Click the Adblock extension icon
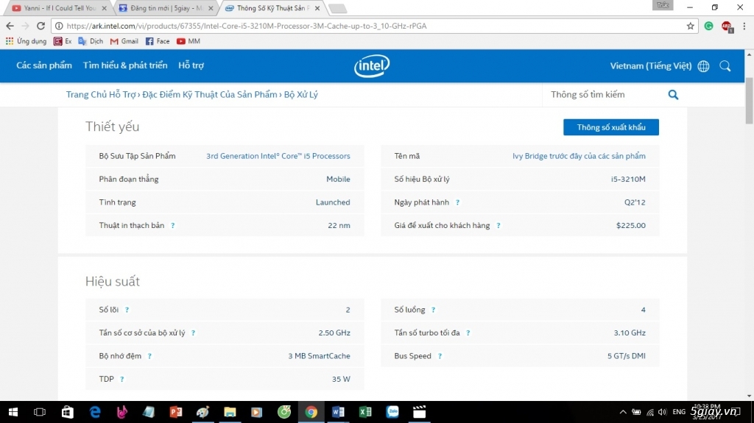 pyautogui.click(x=727, y=26)
